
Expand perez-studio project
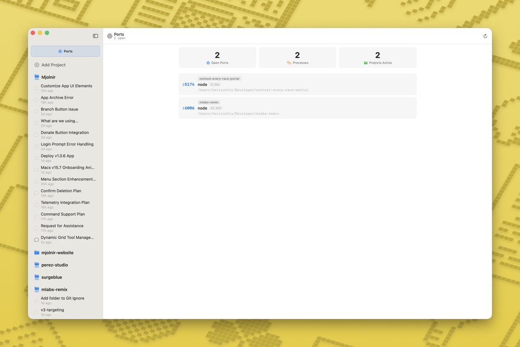coord(55,265)
